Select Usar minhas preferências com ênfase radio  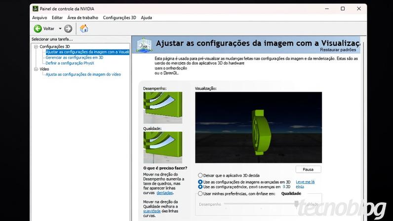point(200,193)
